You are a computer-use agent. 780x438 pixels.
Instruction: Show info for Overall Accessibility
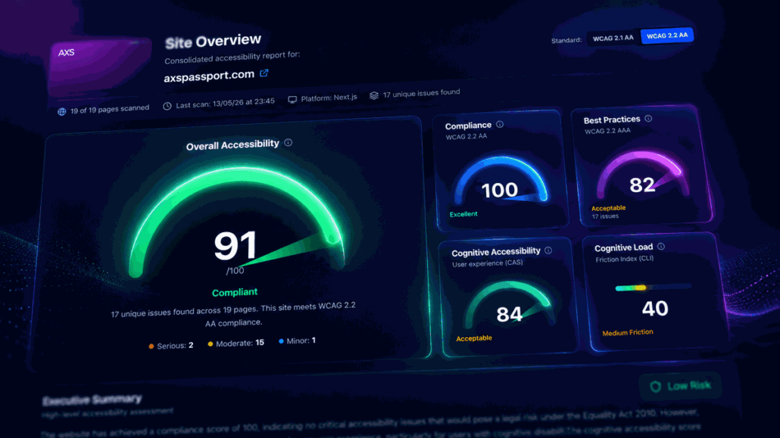288,143
